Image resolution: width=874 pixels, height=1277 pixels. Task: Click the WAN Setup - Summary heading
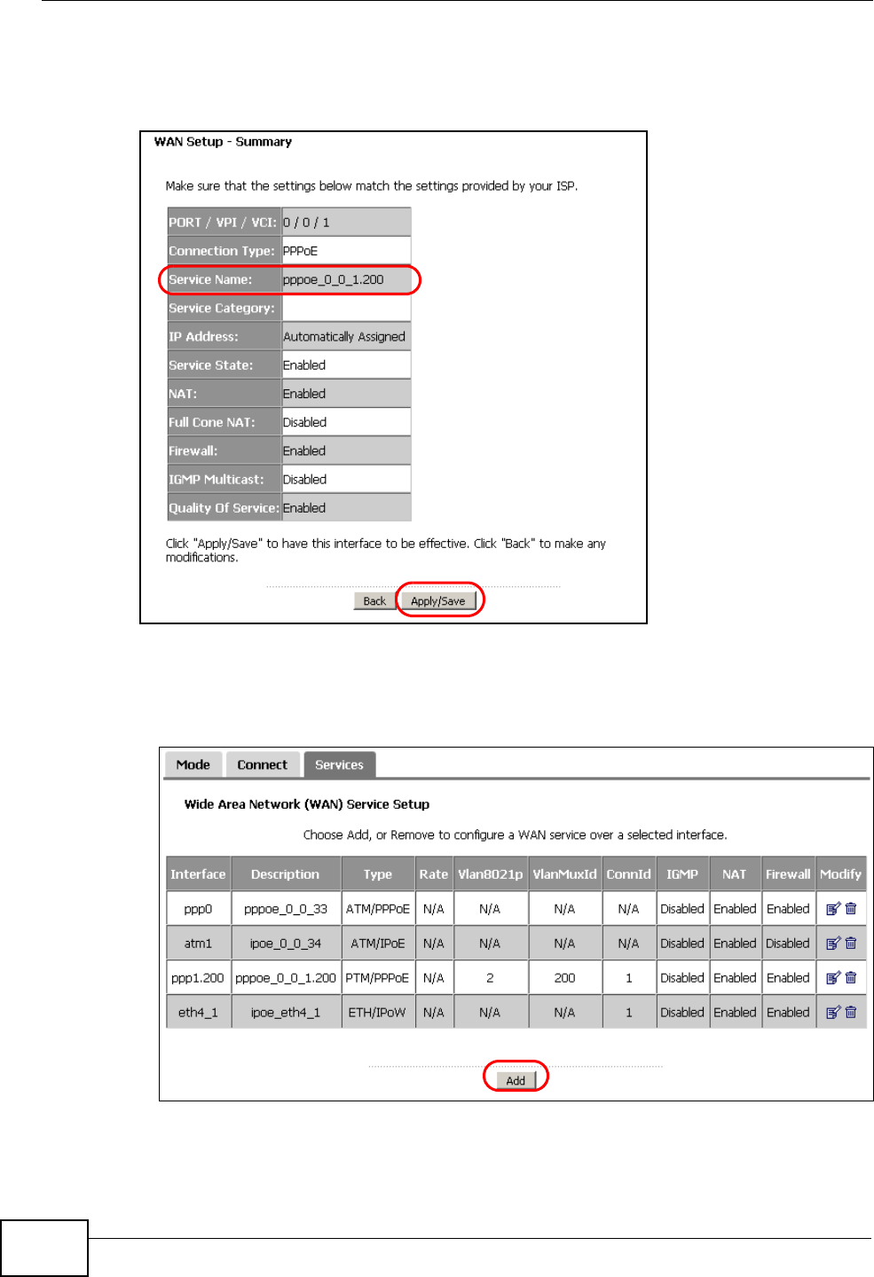[223, 142]
